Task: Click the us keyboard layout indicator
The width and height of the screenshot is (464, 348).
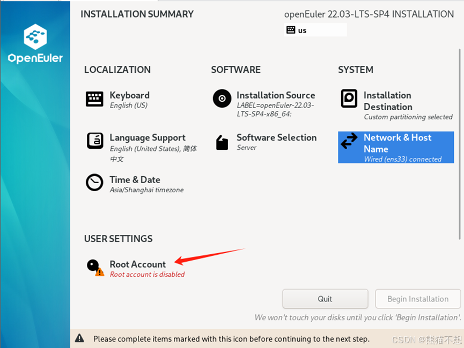Action: [315, 30]
